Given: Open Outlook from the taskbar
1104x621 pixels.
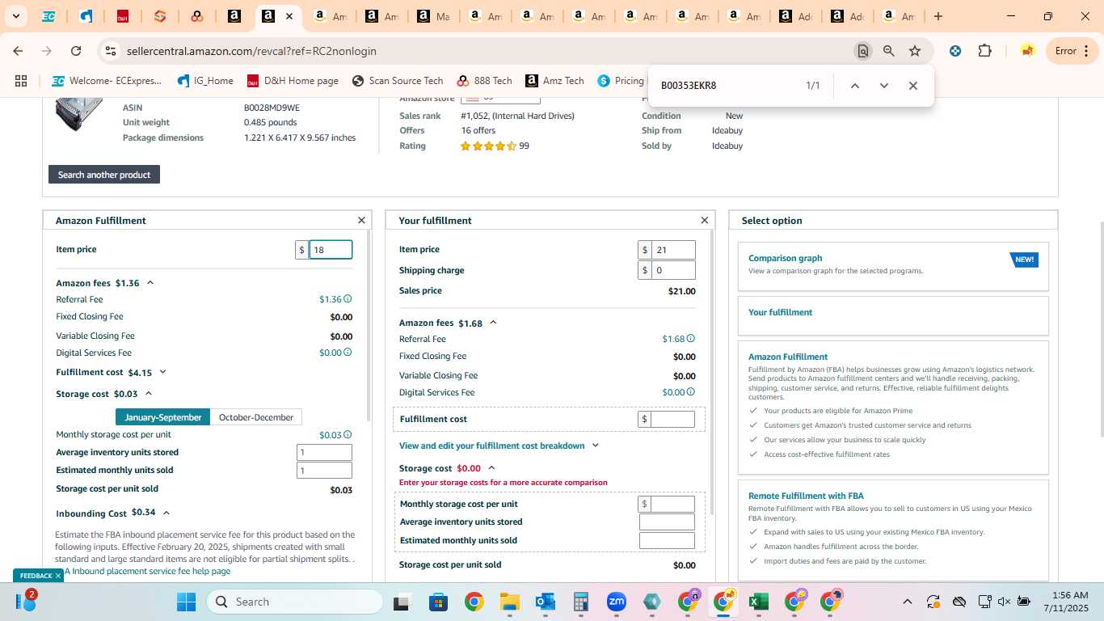Looking at the screenshot, I should tap(545, 602).
